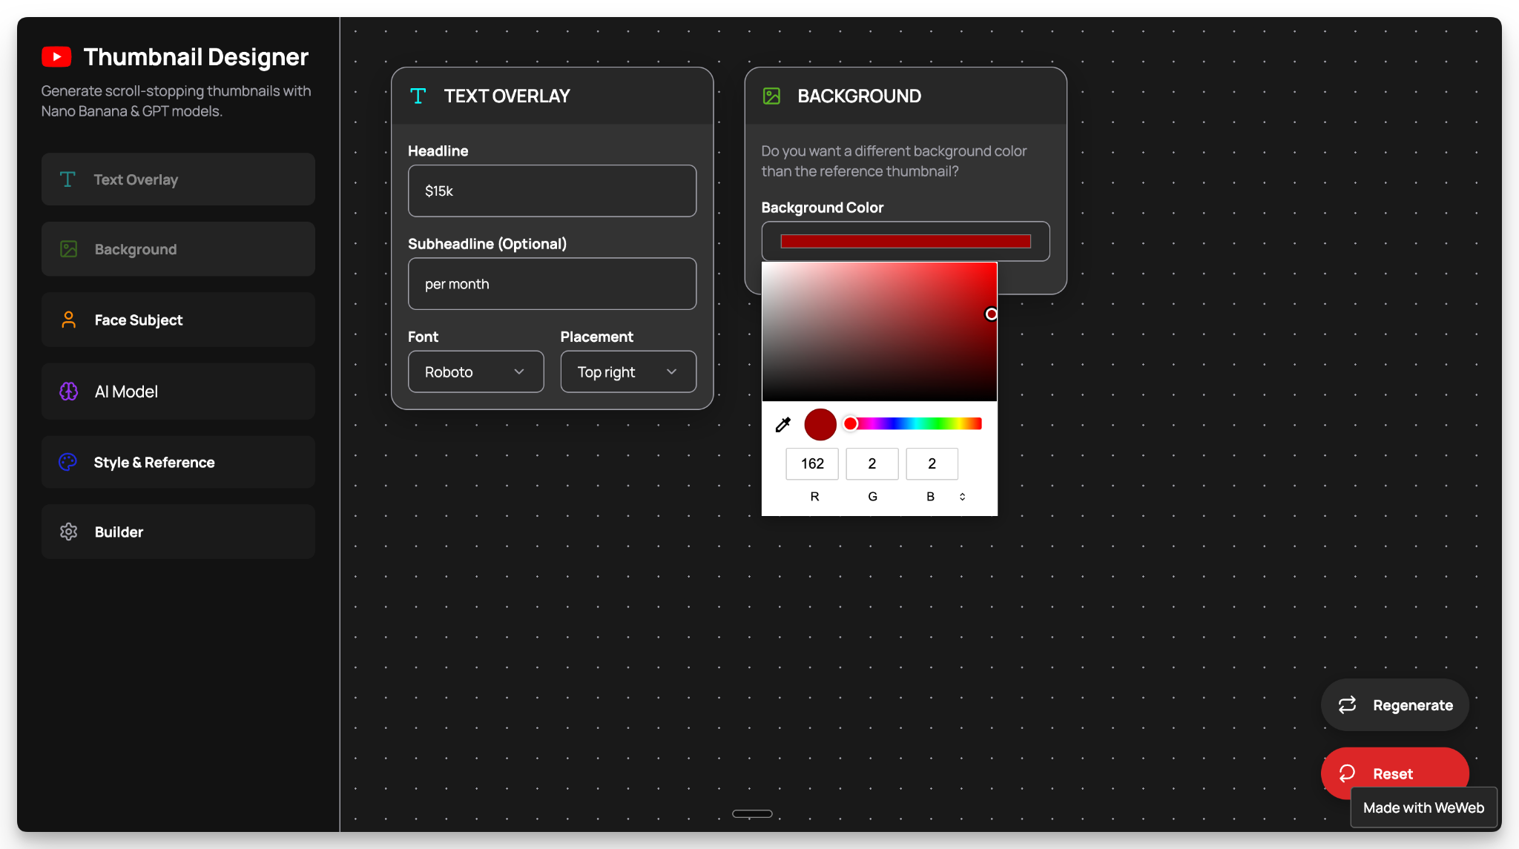
Task: Open the Font dropdown showing Roboto
Action: tap(475, 371)
